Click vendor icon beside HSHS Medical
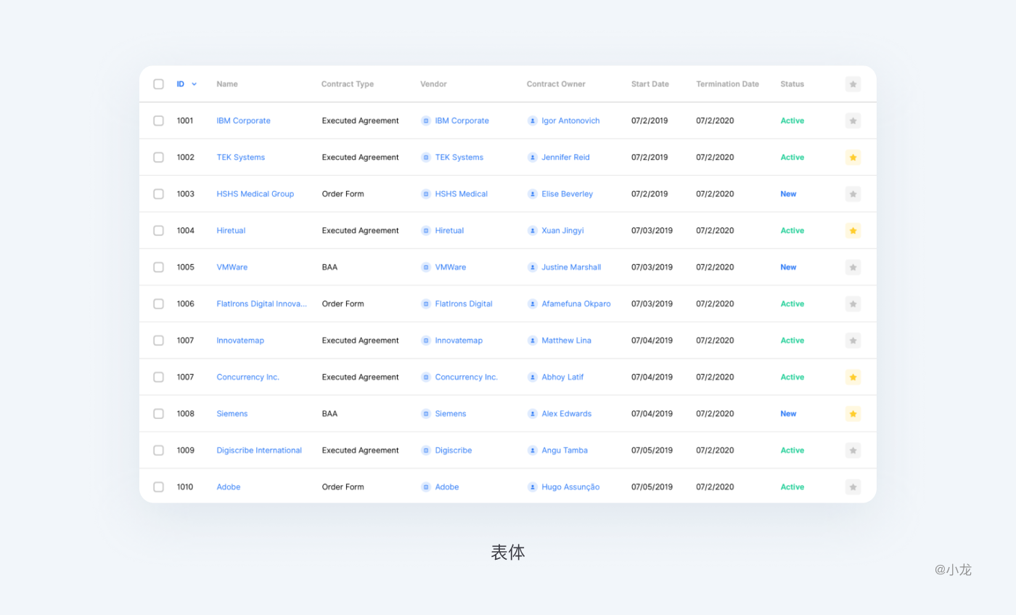 (426, 194)
